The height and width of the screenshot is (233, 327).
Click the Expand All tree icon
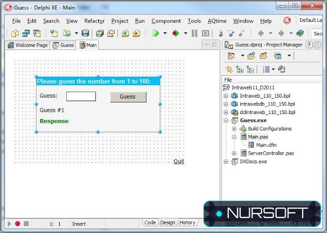pos(240,69)
